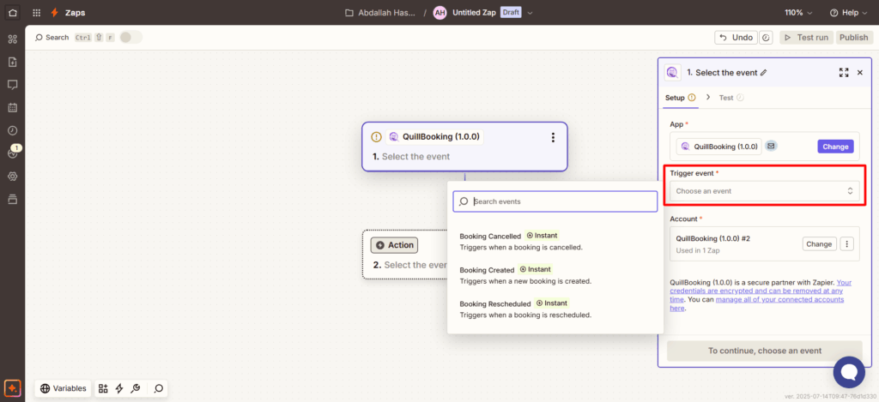Click the Change button for App
Viewport: 879px width, 402px height.
pyautogui.click(x=835, y=147)
